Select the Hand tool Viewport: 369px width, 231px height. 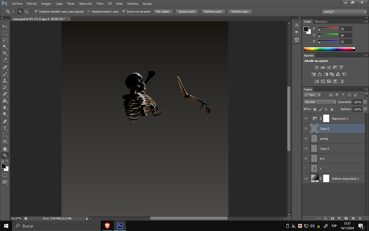[5, 149]
